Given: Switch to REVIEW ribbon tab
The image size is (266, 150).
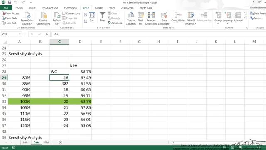Looking at the screenshot, I should [x=99, y=7].
